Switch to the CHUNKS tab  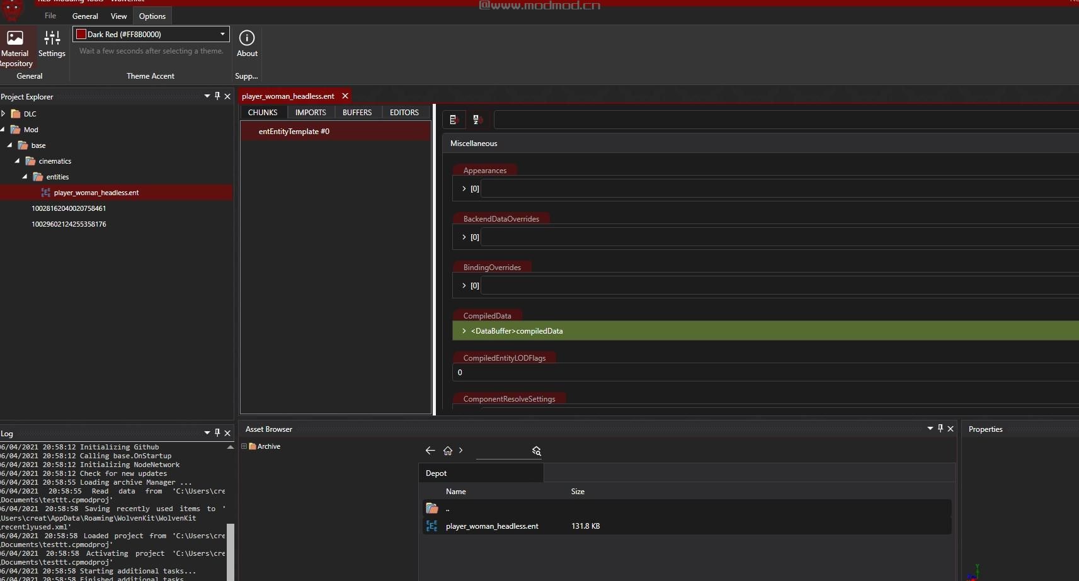(x=263, y=113)
